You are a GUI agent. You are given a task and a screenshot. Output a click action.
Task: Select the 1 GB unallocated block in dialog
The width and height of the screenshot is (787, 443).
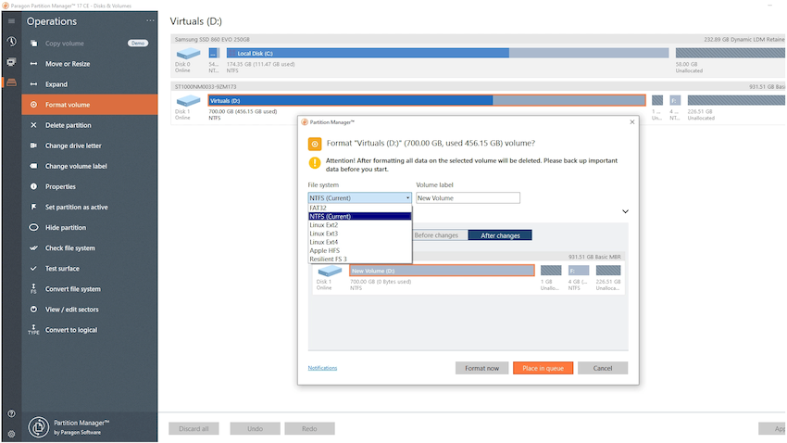tap(551, 271)
